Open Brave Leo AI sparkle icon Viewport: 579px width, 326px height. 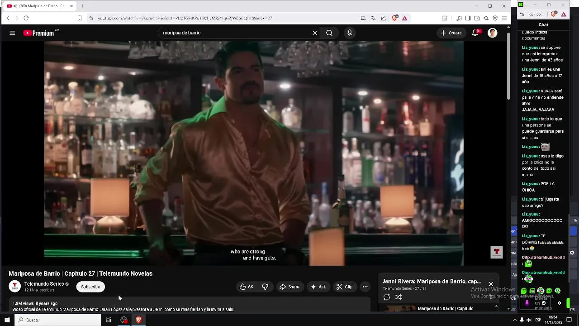coord(486,18)
